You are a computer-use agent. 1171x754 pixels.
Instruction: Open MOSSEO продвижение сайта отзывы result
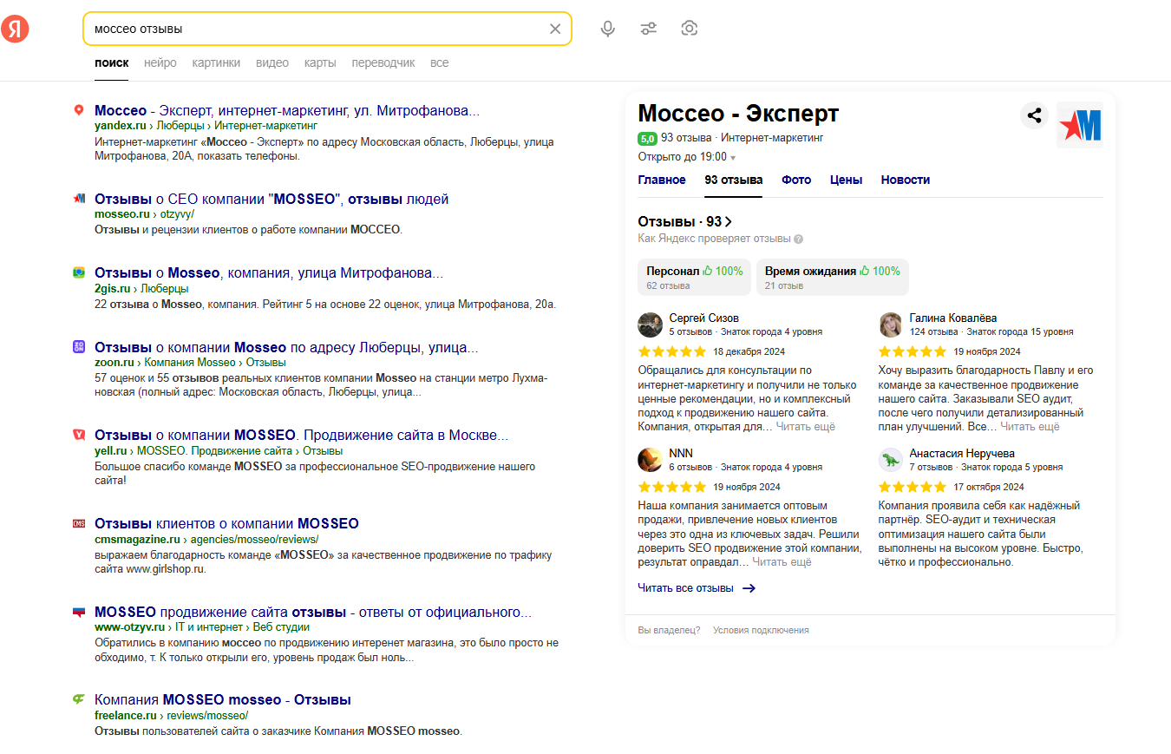pos(313,612)
